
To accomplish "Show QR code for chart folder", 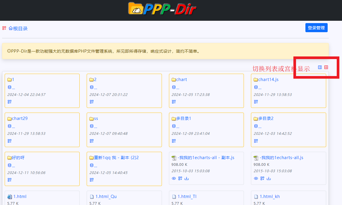I will coord(174,102).
